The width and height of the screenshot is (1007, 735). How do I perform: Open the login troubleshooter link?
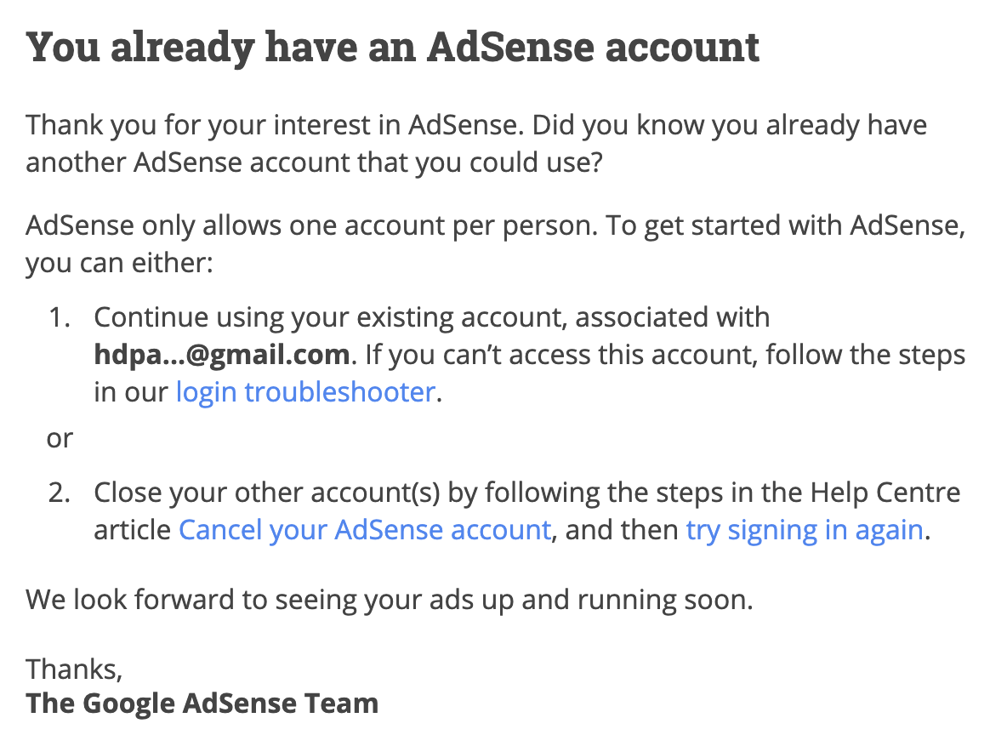click(x=305, y=392)
